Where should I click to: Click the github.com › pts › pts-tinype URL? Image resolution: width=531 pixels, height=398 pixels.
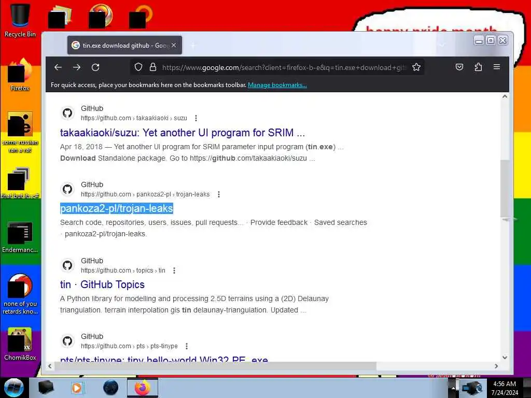(129, 346)
